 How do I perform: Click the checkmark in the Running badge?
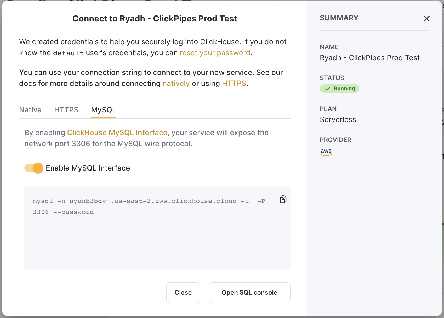tap(327, 89)
